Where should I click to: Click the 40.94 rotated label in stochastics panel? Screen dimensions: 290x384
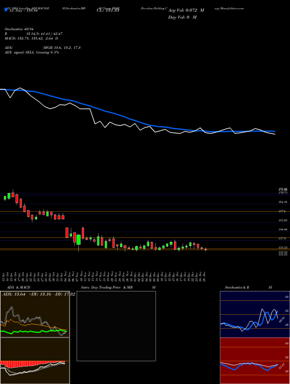tap(282, 319)
